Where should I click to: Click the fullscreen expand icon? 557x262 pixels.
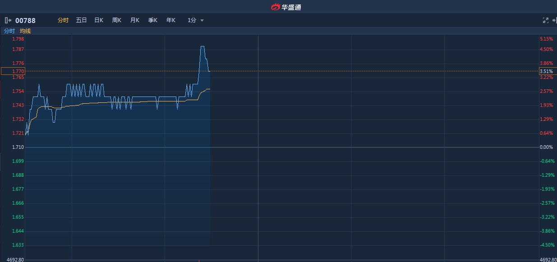(x=545, y=20)
